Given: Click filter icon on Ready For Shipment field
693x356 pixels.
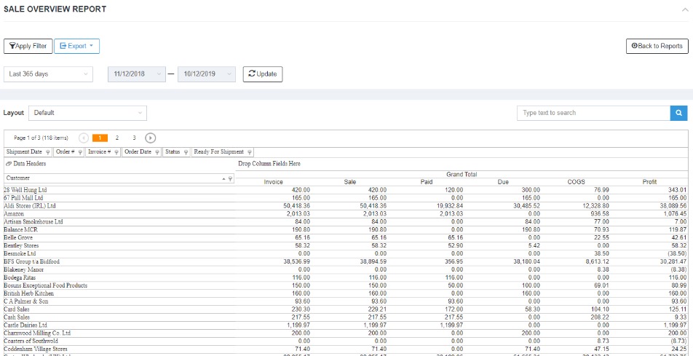Looking at the screenshot, I should click(250, 152).
